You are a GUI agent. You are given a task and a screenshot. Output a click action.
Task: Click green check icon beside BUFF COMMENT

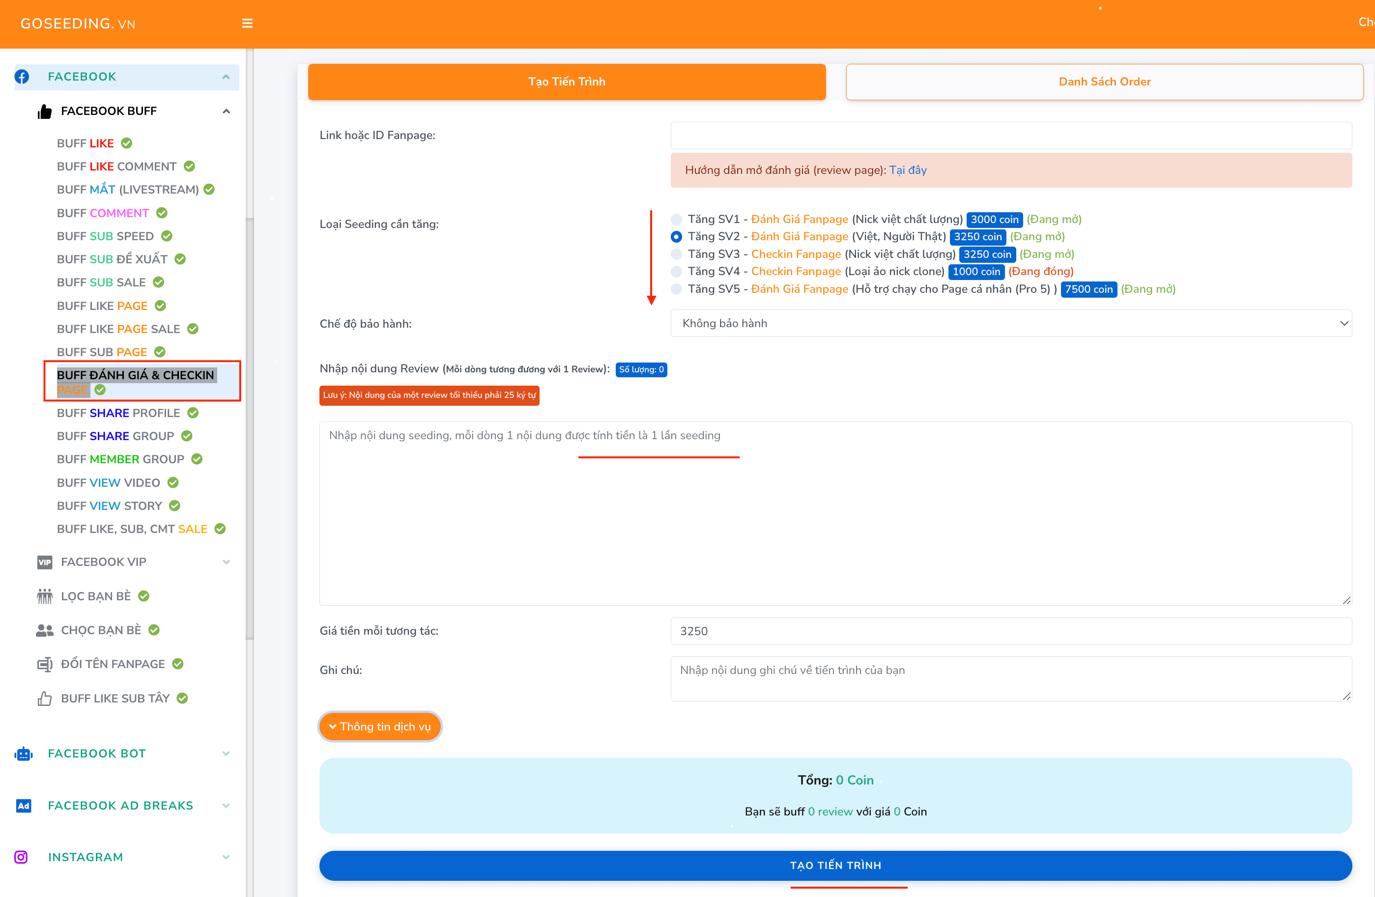tap(162, 213)
